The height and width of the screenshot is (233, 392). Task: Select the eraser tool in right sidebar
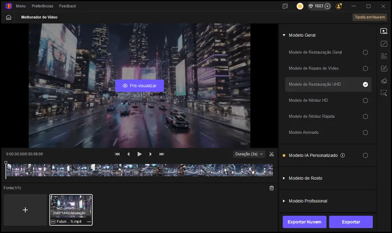point(384,81)
